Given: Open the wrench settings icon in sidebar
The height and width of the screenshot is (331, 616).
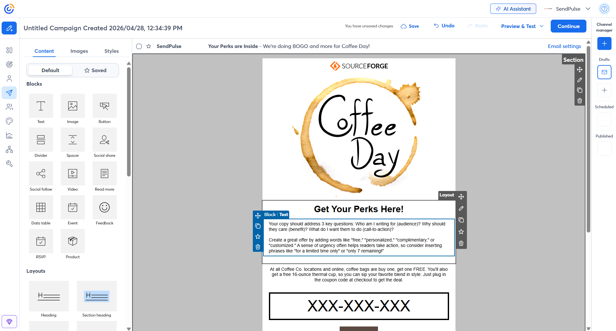Looking at the screenshot, I should pos(9,164).
